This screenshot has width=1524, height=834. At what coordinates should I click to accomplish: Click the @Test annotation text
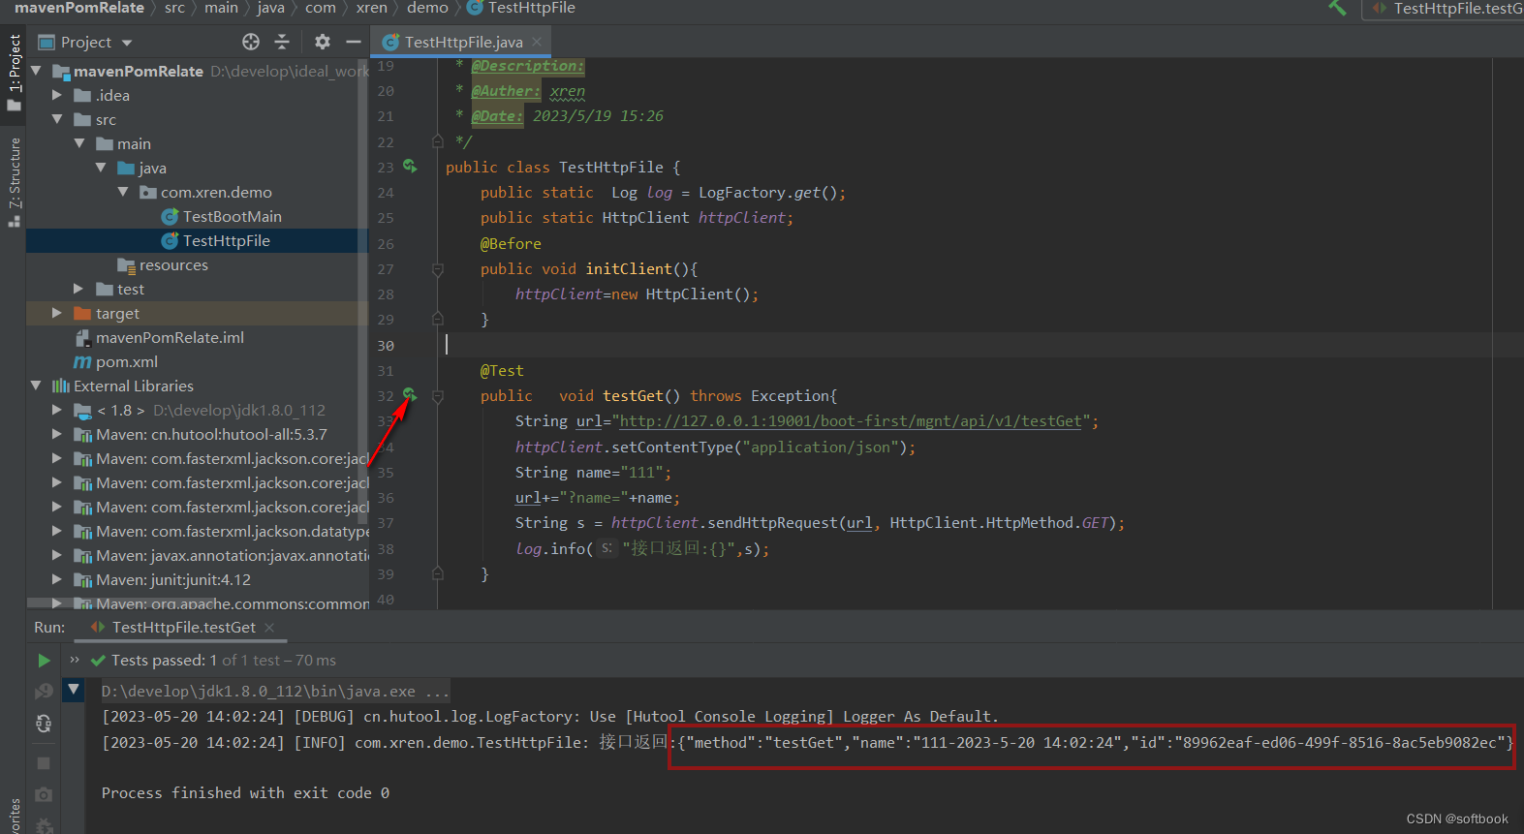coord(502,371)
